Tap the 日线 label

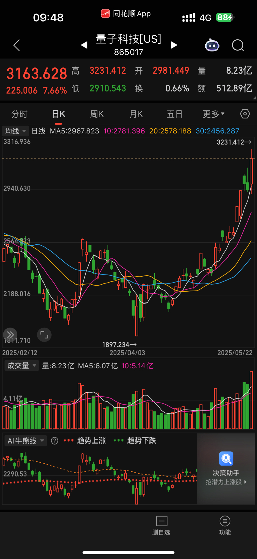click(x=38, y=131)
